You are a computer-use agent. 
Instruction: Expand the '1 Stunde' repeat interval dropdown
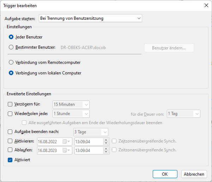(x=71, y=114)
